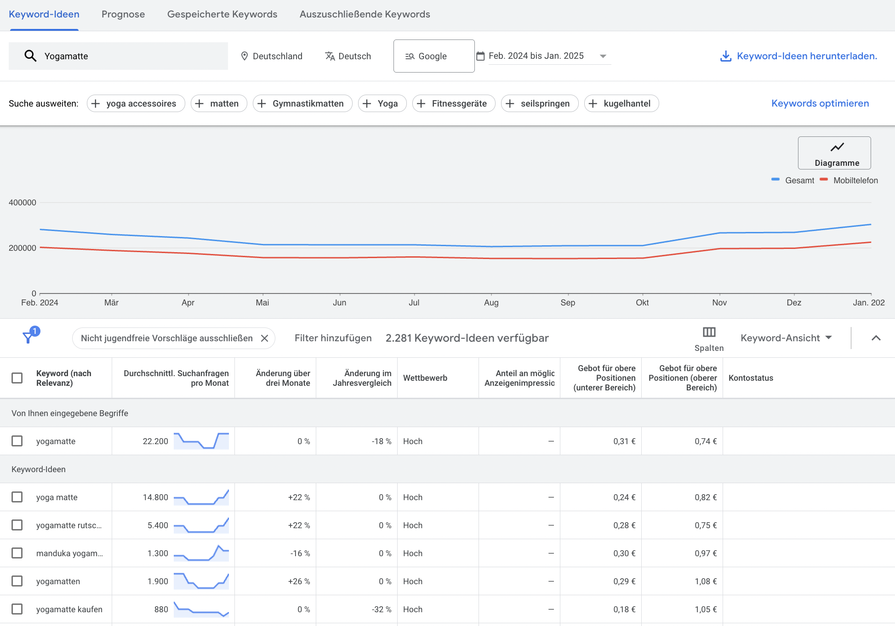
Task: Click the Diagramme button label
Action: point(837,163)
